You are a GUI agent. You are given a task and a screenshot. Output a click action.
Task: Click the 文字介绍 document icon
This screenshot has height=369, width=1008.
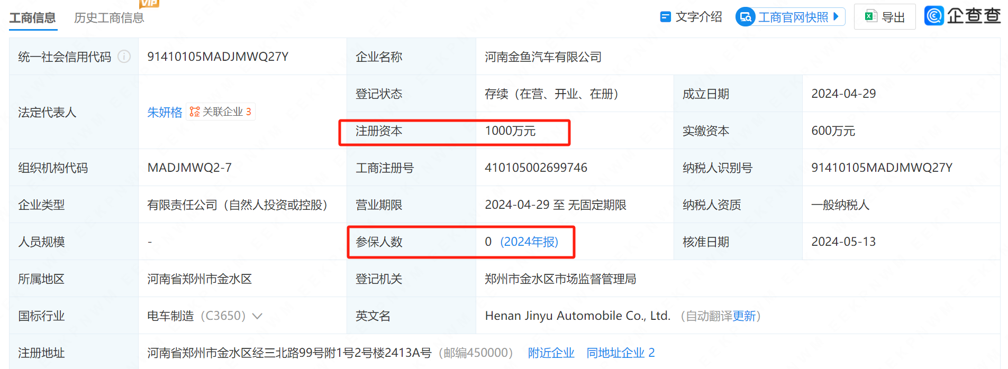pos(665,17)
